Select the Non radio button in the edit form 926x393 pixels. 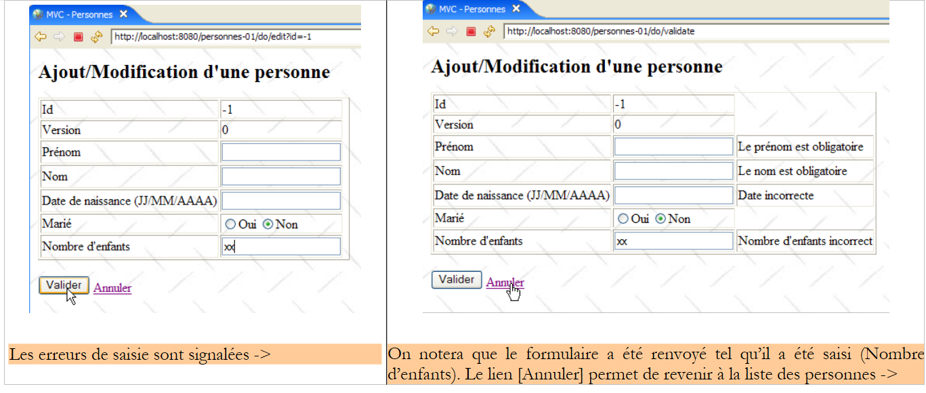[x=268, y=224]
